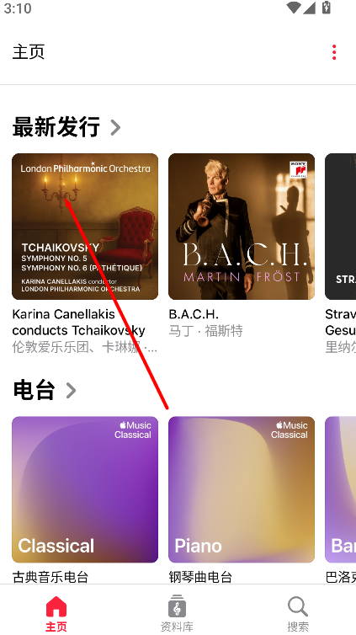Tap the battery icon in the status bar
This screenshot has height=635, width=356.
[x=327, y=8]
